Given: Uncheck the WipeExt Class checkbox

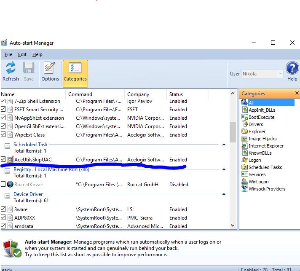Looking at the screenshot, I should [x=3, y=134].
